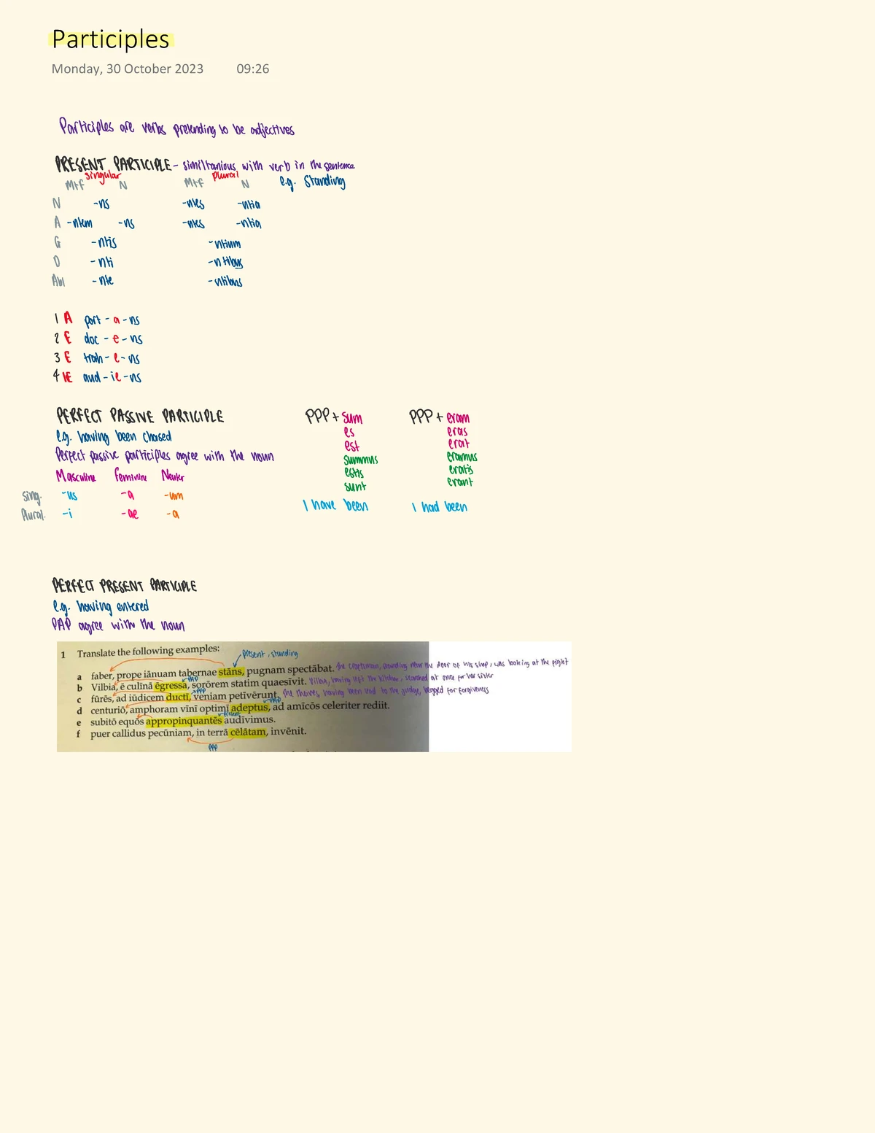Select the green verb "erant"
The width and height of the screenshot is (875, 1133).
[x=460, y=482]
